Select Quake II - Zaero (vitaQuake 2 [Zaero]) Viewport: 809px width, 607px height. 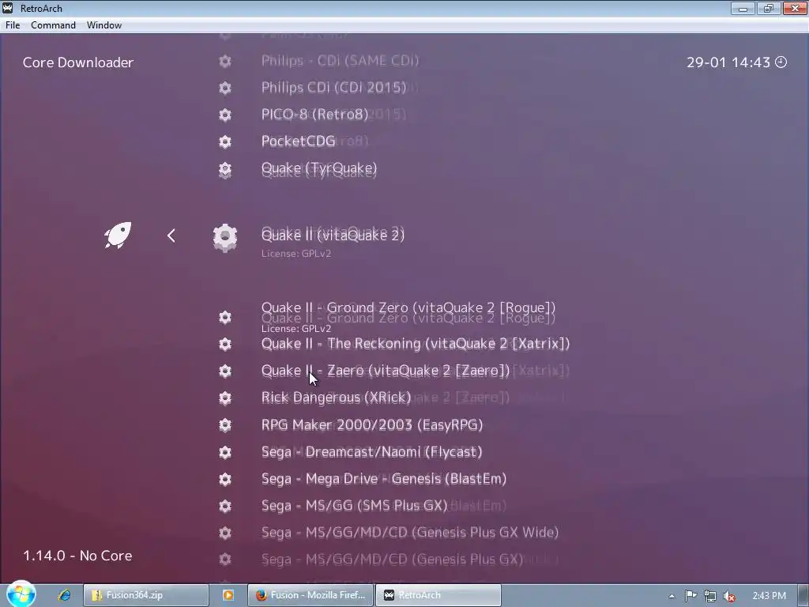tap(386, 371)
